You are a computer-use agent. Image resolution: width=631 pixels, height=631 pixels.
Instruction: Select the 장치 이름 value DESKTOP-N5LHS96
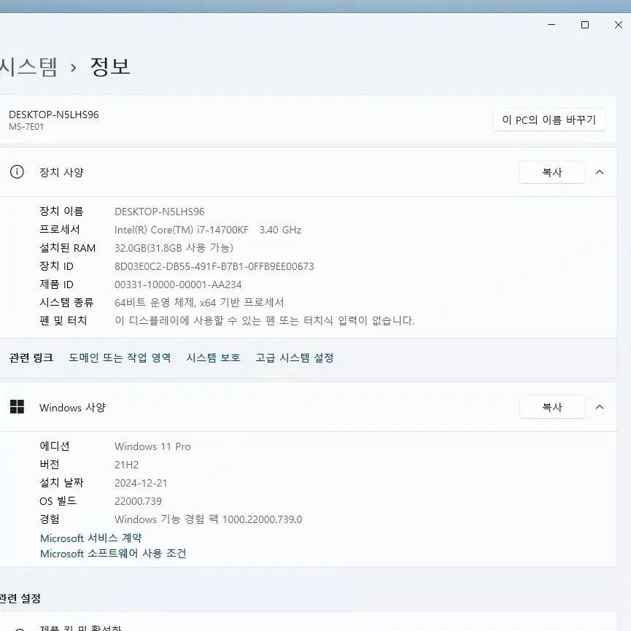click(x=159, y=212)
